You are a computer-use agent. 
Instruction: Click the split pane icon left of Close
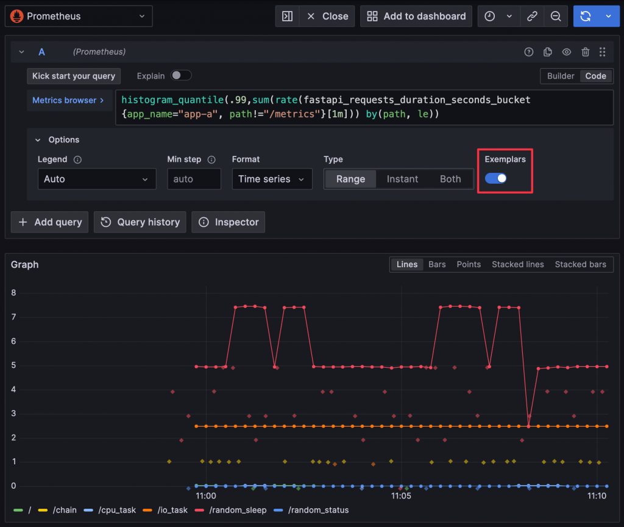(x=288, y=16)
